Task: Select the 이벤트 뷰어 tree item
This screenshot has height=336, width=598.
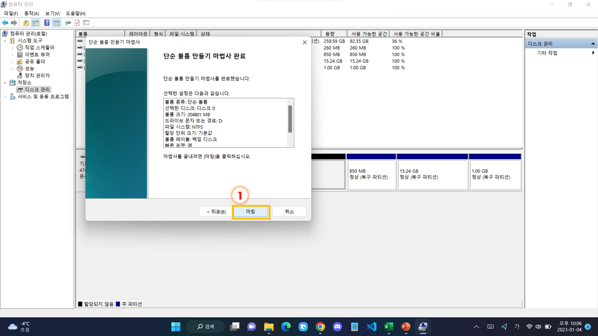Action: click(x=37, y=54)
